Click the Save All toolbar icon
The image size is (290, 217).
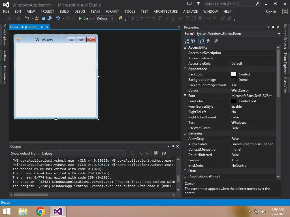coord(49,18)
